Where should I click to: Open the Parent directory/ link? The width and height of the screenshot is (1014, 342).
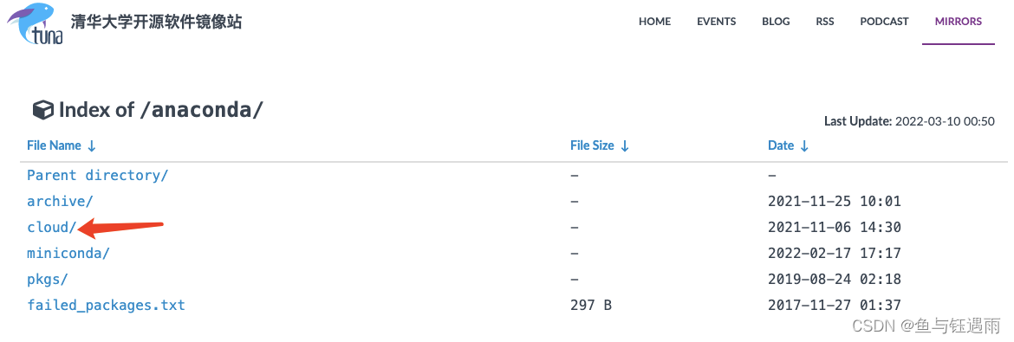[97, 175]
